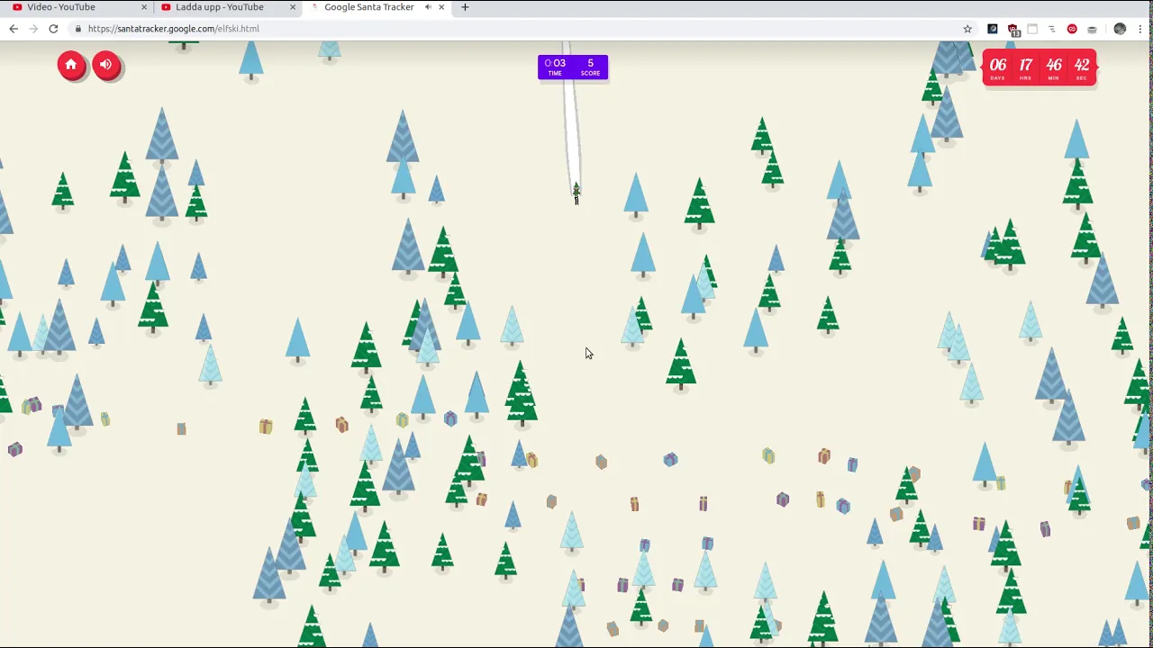
Task: Click the red home button in game
Action: (x=71, y=65)
